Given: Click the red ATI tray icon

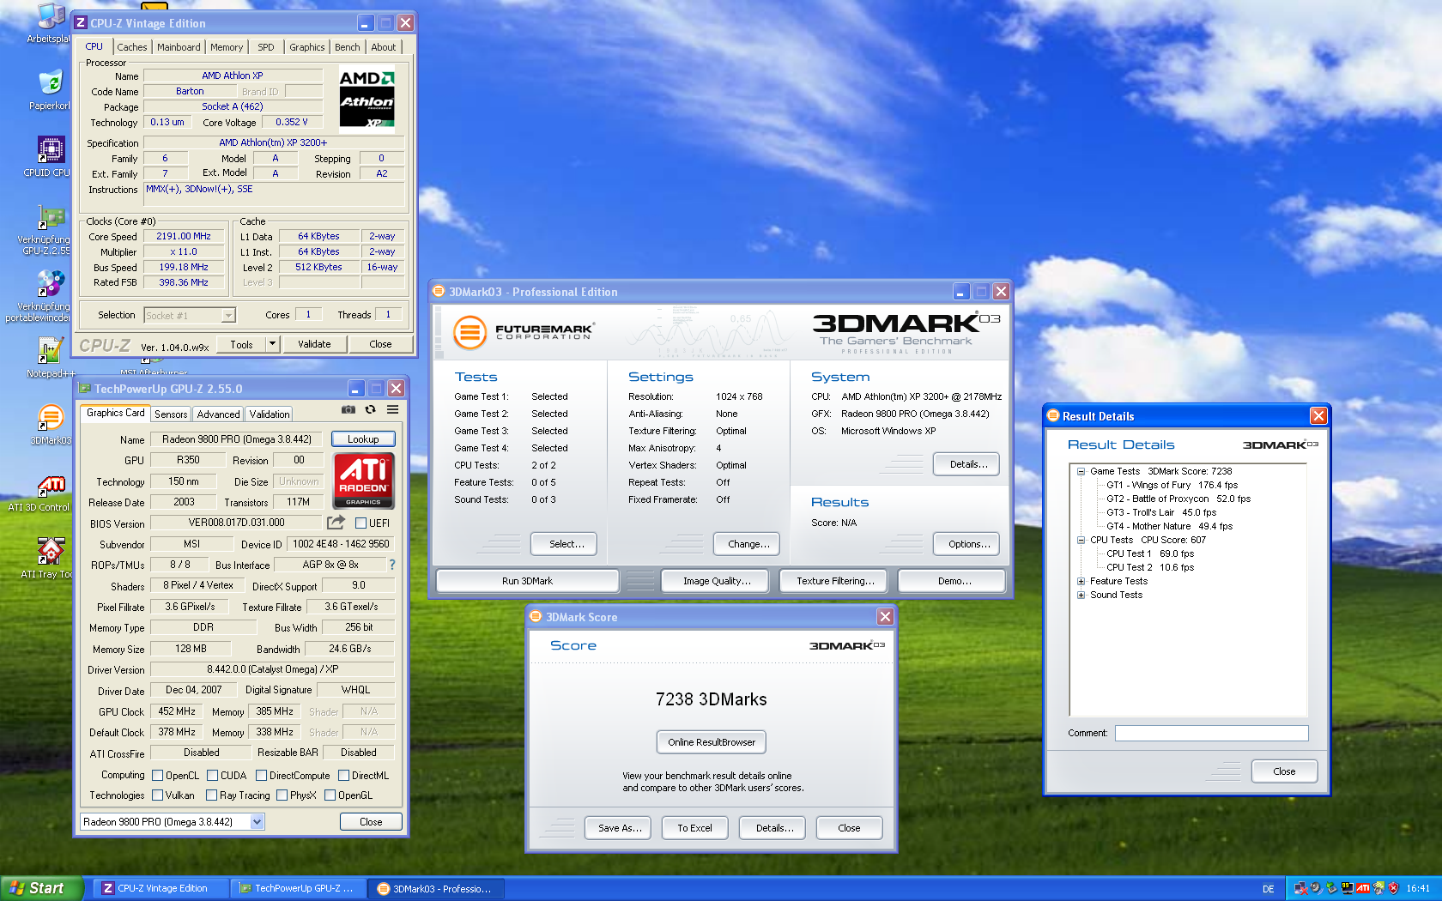Looking at the screenshot, I should (1362, 888).
